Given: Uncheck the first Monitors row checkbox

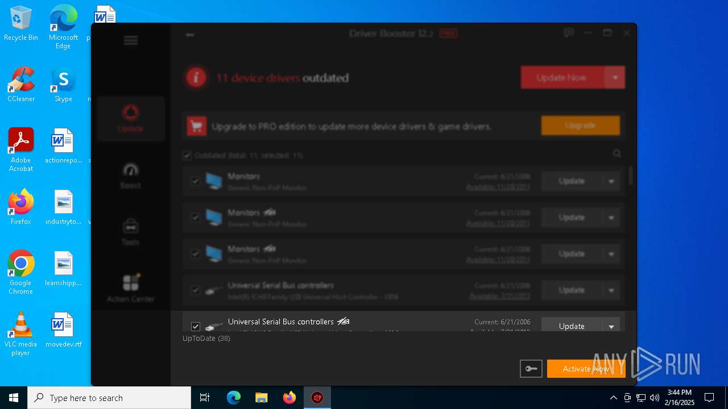Looking at the screenshot, I should [196, 181].
